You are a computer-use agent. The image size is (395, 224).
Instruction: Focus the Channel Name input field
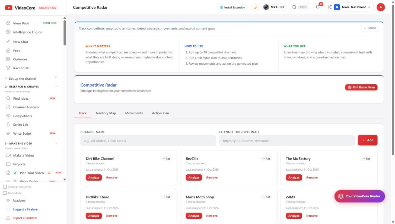148,141
